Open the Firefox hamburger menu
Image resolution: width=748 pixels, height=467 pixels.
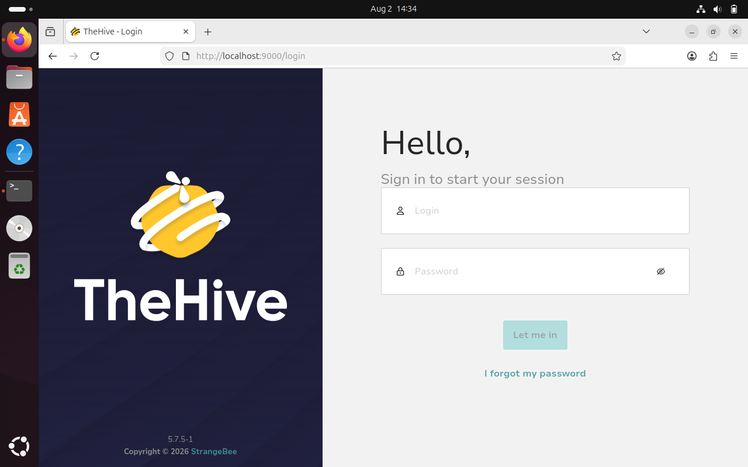[734, 56]
